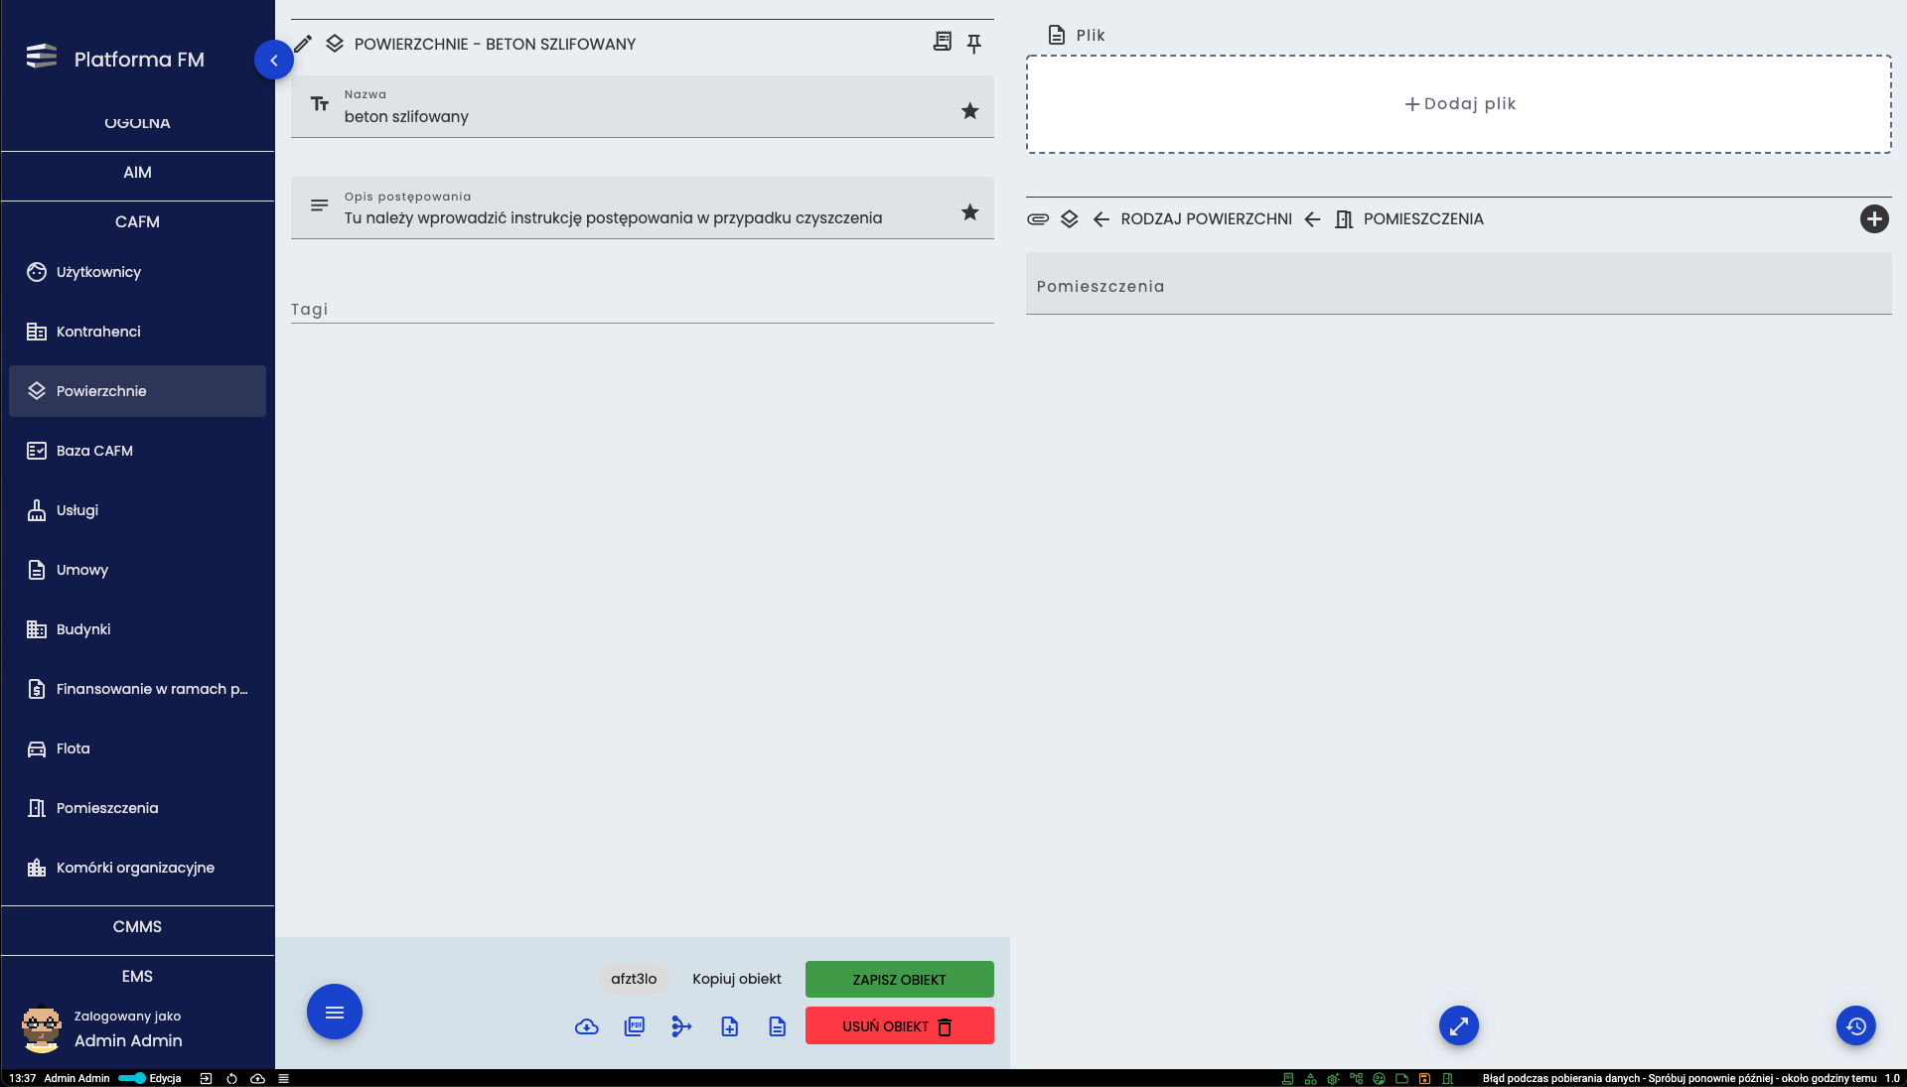
Task: Open the round blue hamburger menu button
Action: (335, 1012)
